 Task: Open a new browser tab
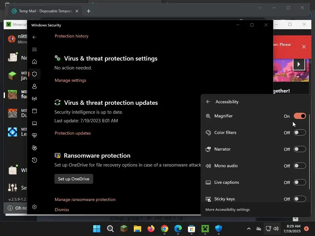tap(88, 11)
